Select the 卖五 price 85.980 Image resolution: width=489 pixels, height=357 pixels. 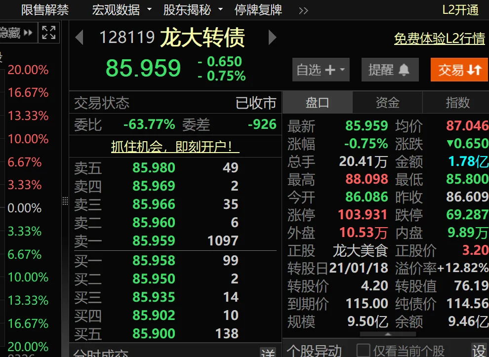(154, 168)
